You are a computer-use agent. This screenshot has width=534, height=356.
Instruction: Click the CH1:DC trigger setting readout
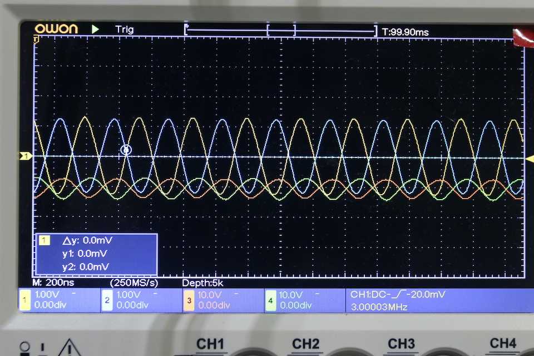pyautogui.click(x=398, y=294)
